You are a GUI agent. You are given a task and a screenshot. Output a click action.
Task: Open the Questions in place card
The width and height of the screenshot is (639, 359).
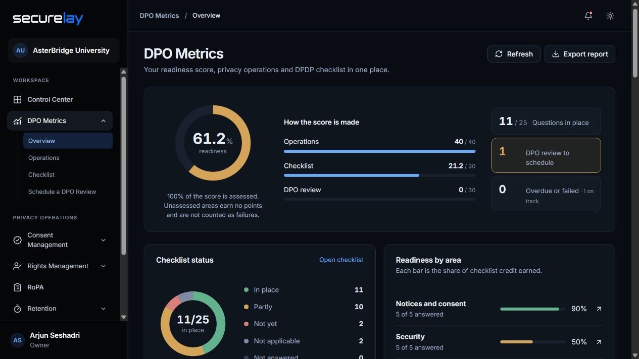[x=546, y=122]
